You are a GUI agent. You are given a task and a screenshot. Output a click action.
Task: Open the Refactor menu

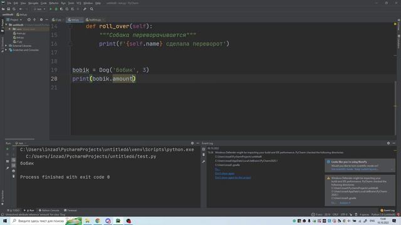coord(54,3)
